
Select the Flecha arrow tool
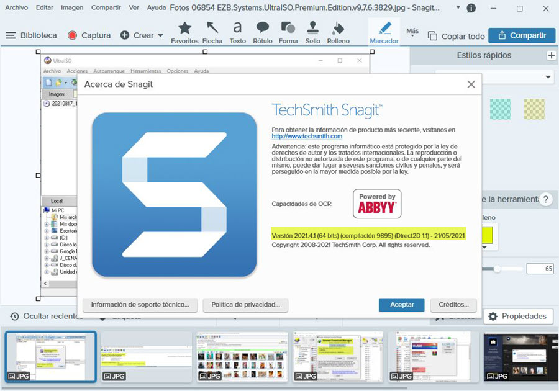212,33
